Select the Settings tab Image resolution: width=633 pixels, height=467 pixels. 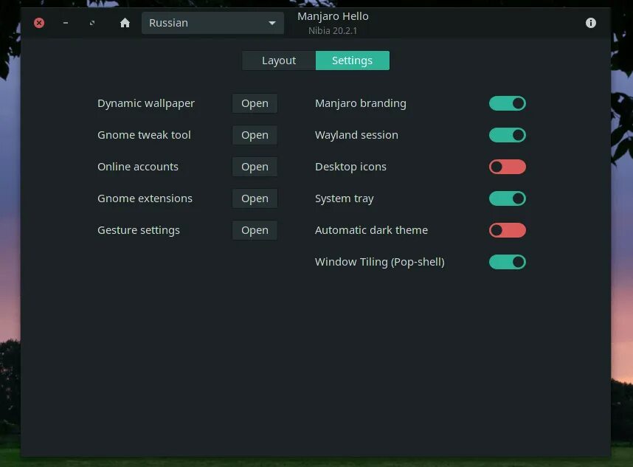coord(353,60)
